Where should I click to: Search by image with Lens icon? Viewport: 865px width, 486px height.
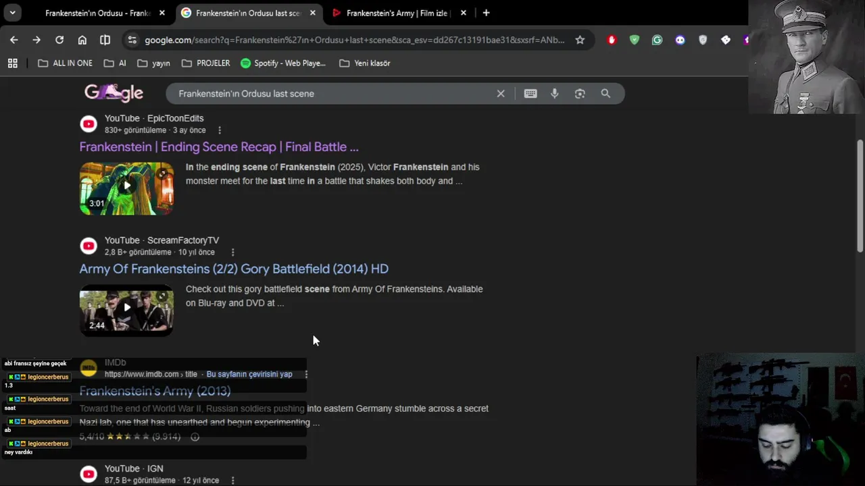(580, 94)
